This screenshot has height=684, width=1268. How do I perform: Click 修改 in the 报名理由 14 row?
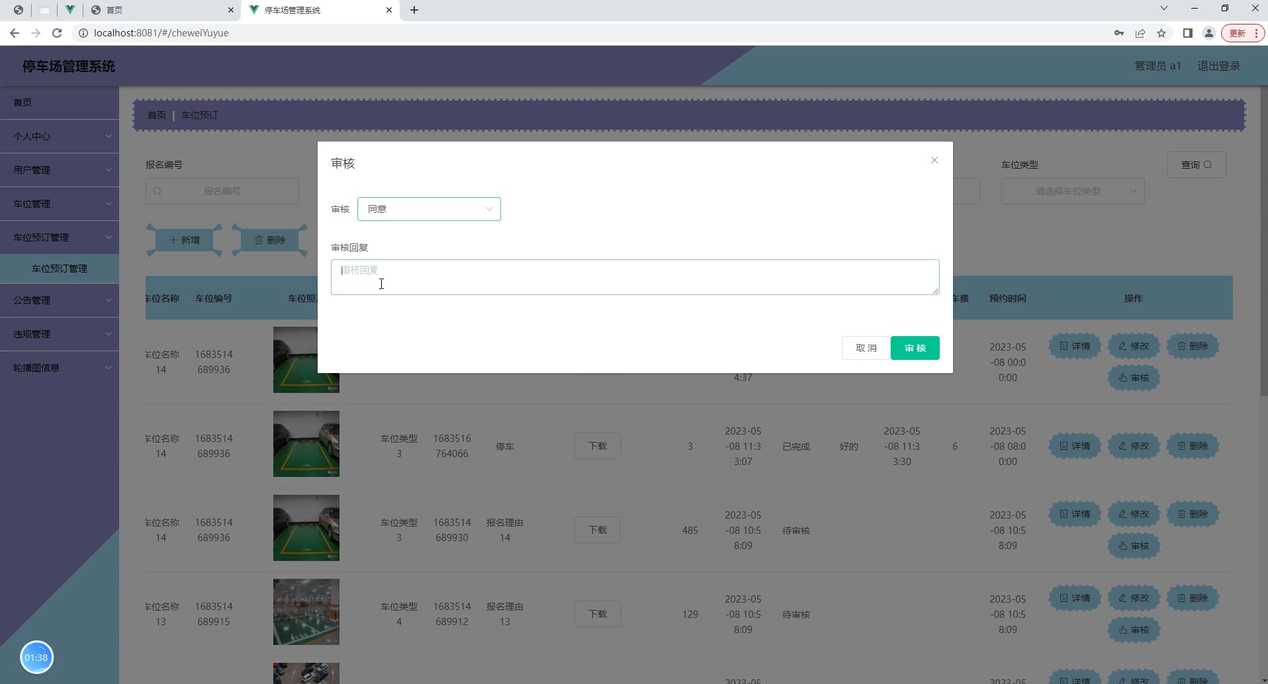(1134, 514)
